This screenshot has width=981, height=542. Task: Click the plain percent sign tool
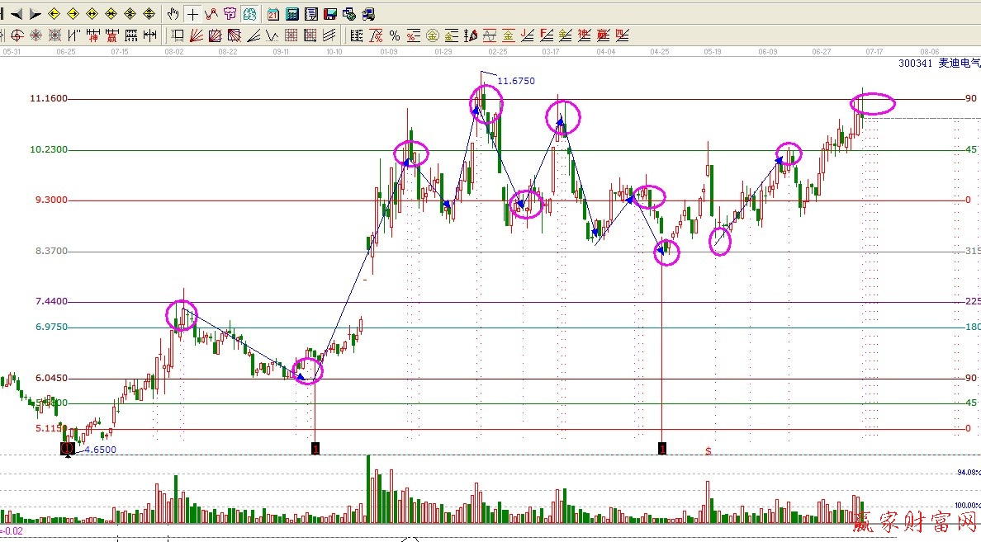pos(395,35)
